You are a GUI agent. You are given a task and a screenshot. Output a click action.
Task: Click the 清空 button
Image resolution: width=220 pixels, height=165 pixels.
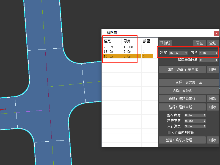click(200, 43)
